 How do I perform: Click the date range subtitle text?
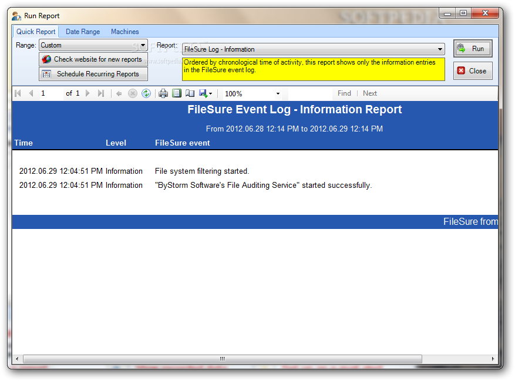coord(294,129)
